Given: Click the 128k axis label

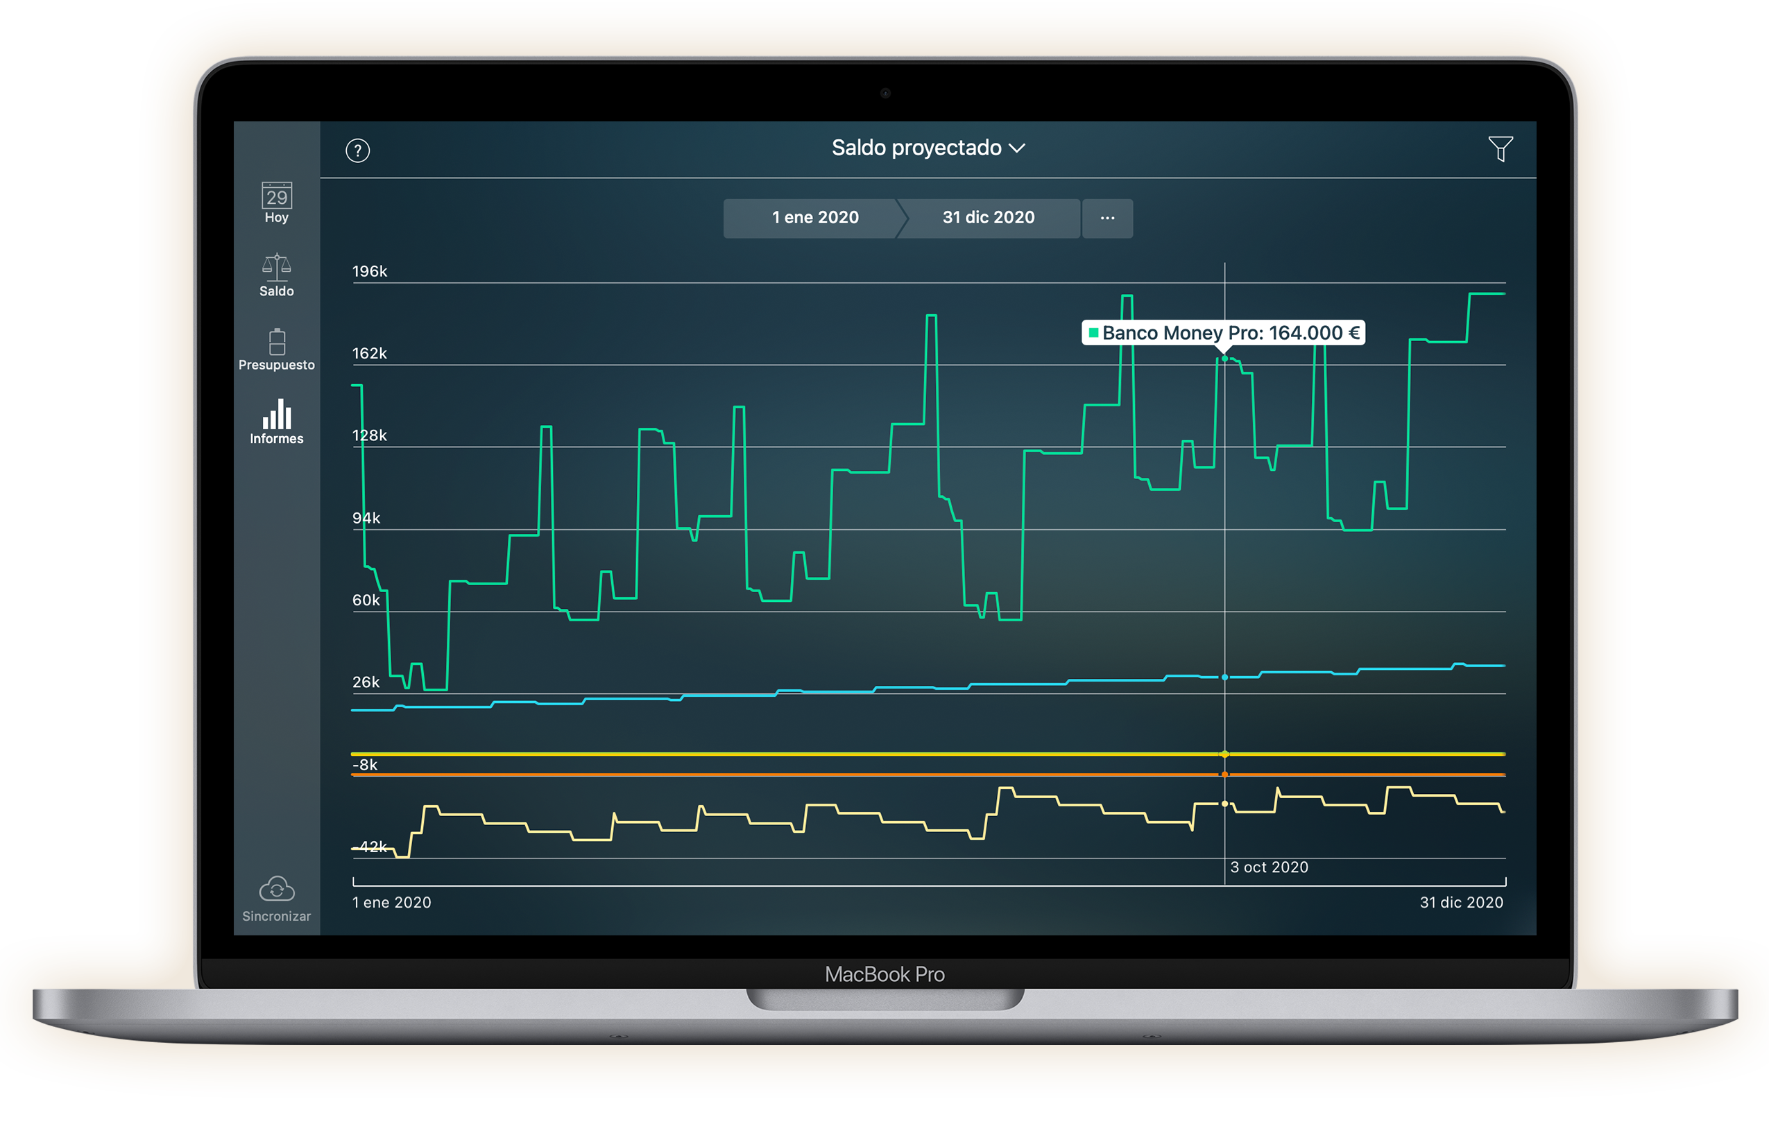Looking at the screenshot, I should [x=370, y=435].
